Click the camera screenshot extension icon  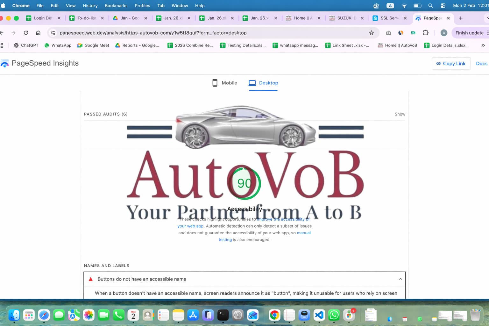coord(388,33)
